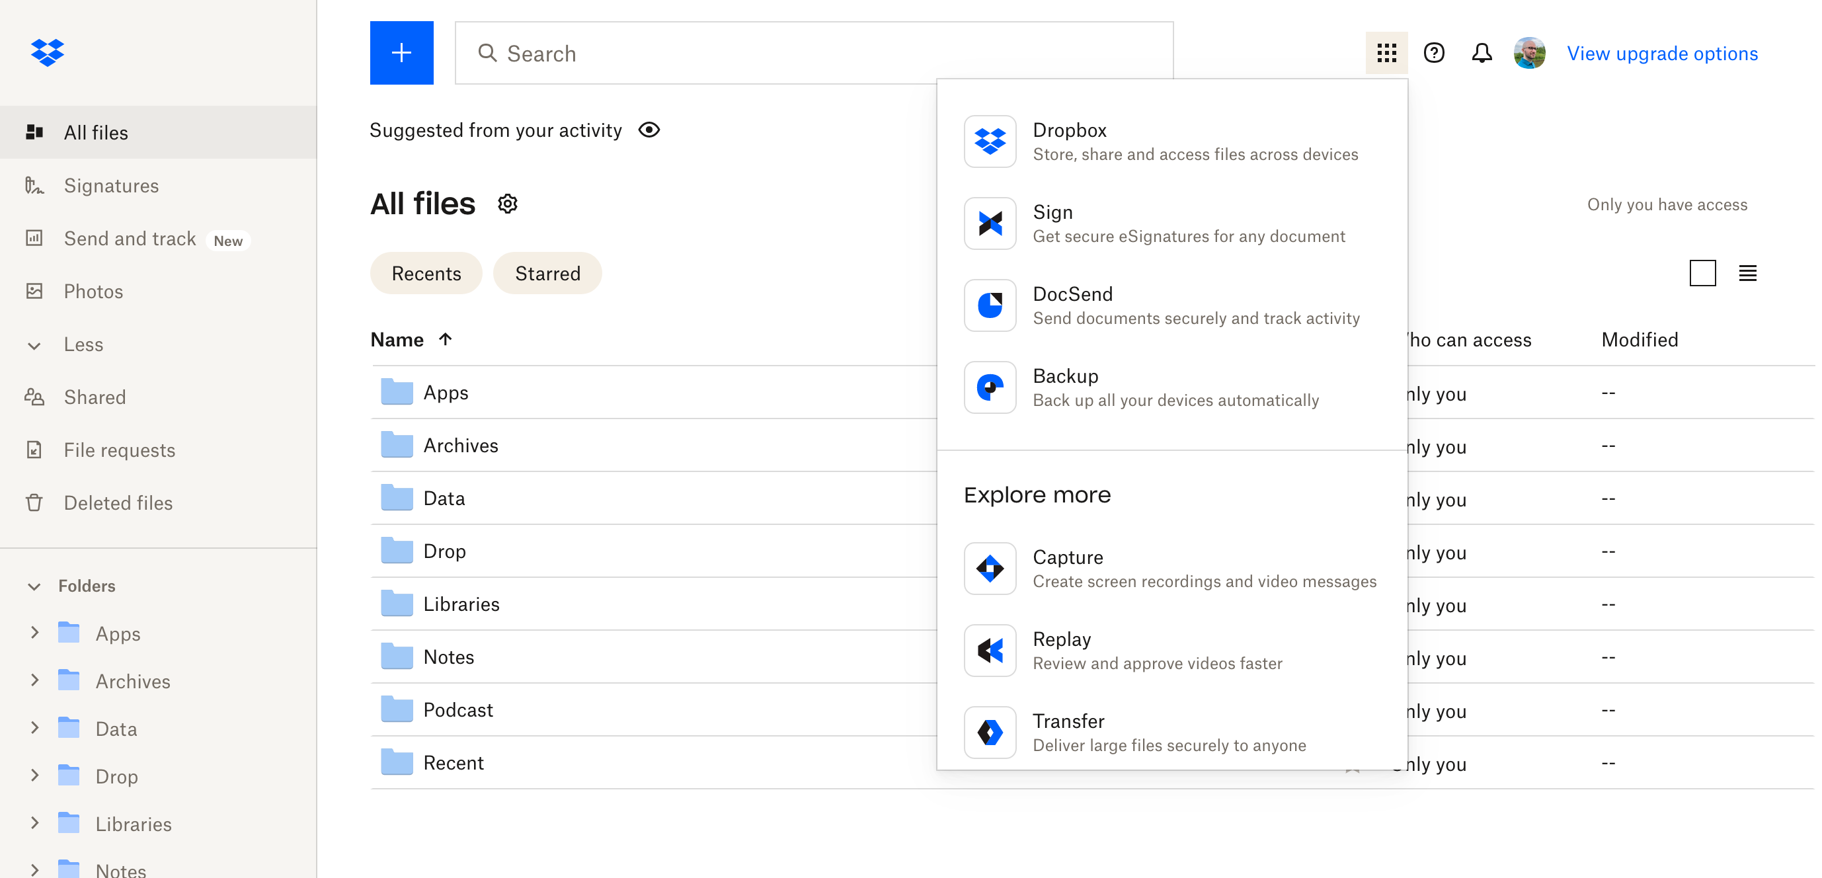Image resolution: width=1822 pixels, height=878 pixels.
Task: Click 'Get secure eSignatures' description text
Action: click(1189, 236)
